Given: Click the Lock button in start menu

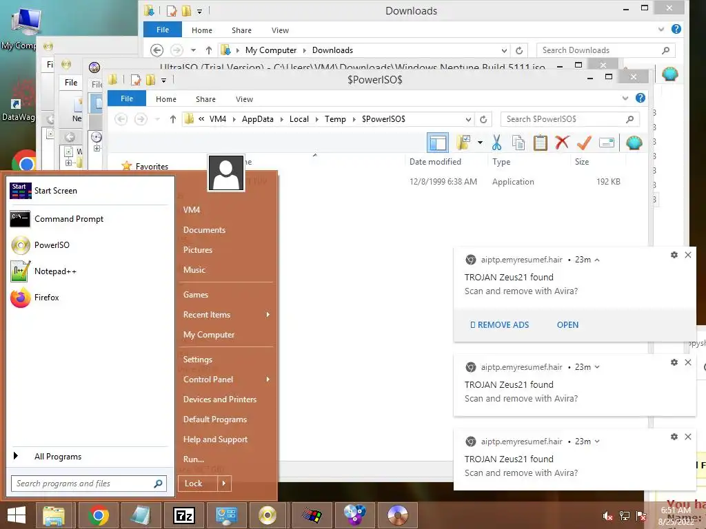Looking at the screenshot, I should pos(197,484).
